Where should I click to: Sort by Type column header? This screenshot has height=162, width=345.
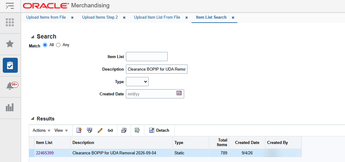pos(191,142)
